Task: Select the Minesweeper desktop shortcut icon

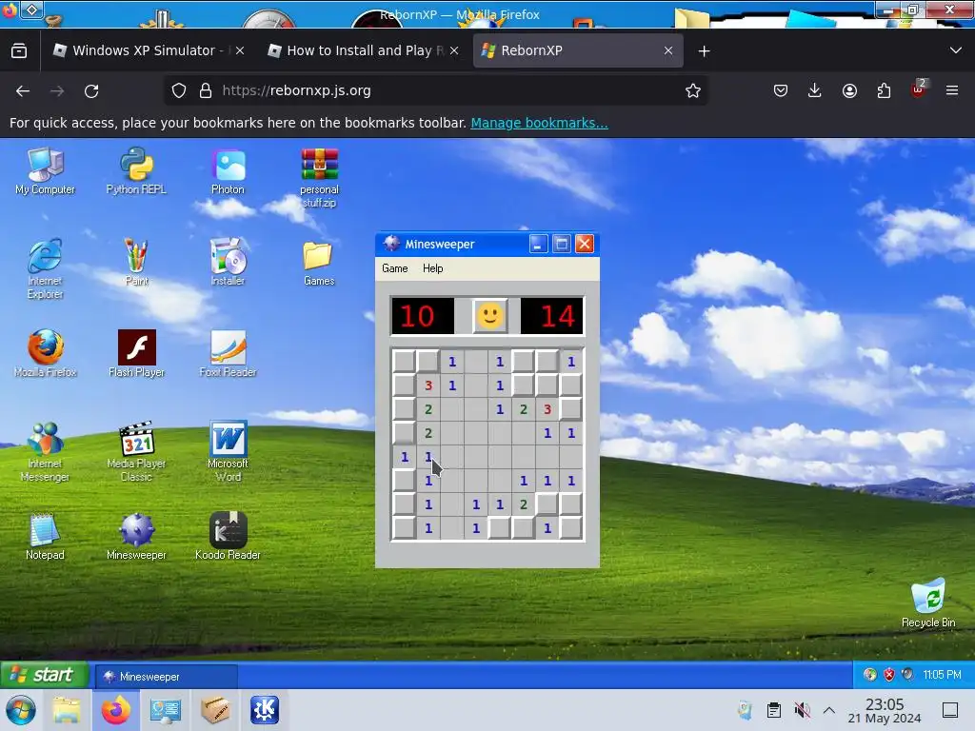Action: click(x=136, y=537)
